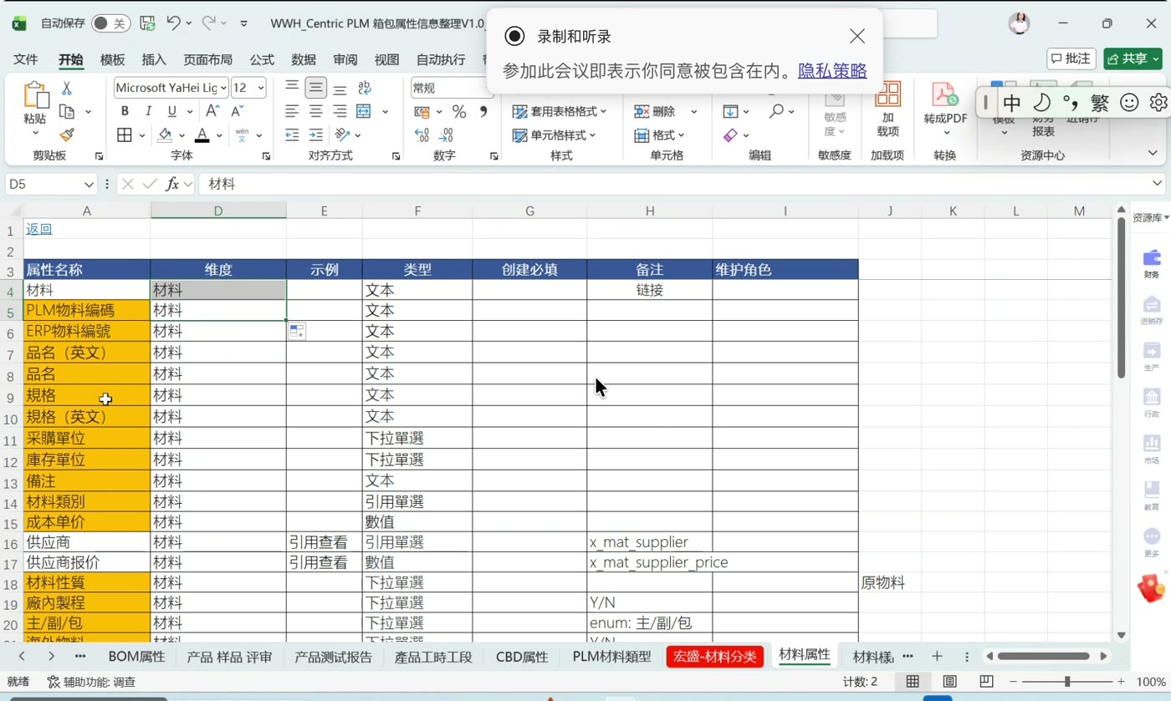Open the 文件 menu
This screenshot has height=701, width=1171.
click(26, 59)
